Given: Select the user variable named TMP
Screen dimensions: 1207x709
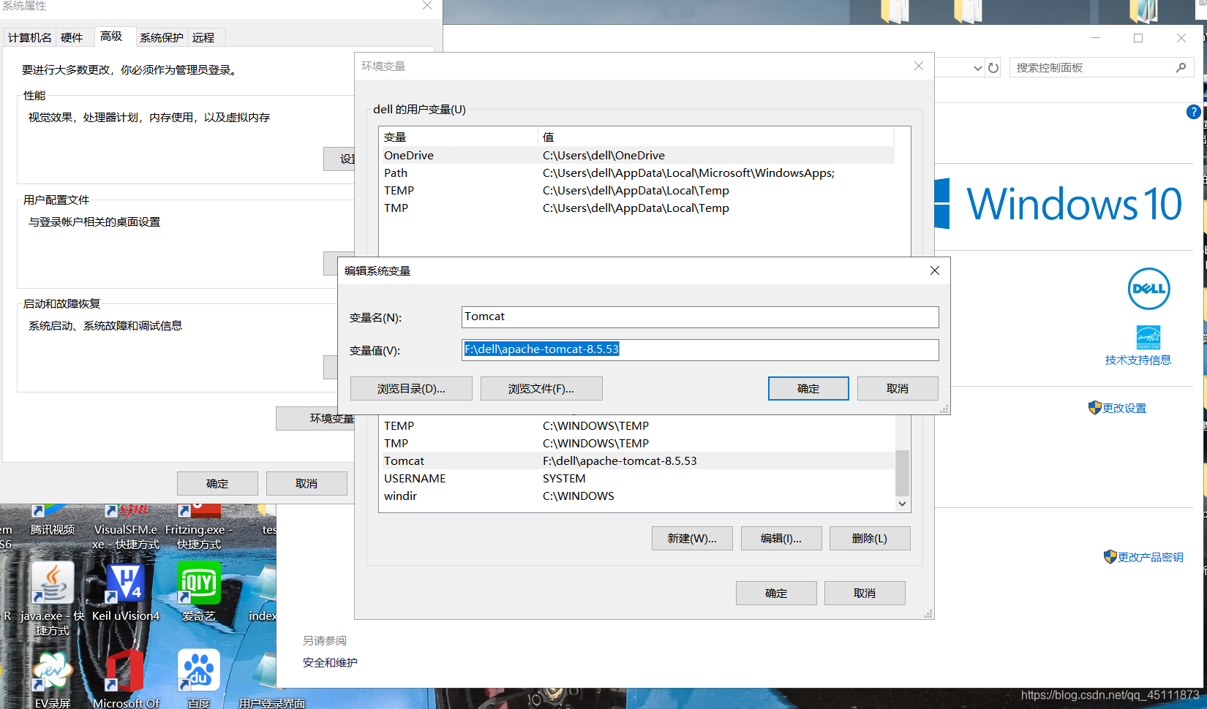Looking at the screenshot, I should coord(637,208).
